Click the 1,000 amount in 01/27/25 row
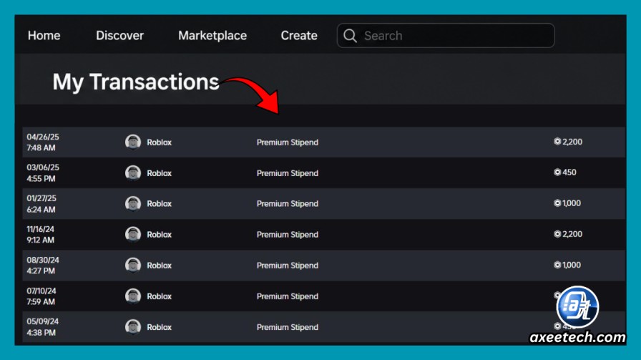The image size is (641, 360). click(572, 203)
